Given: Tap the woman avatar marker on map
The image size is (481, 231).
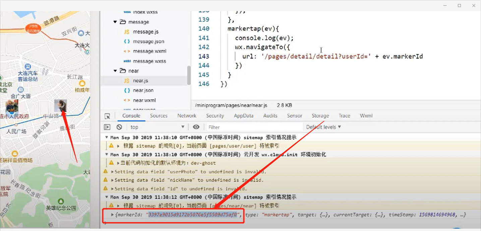Looking at the screenshot, I should tap(61, 106).
